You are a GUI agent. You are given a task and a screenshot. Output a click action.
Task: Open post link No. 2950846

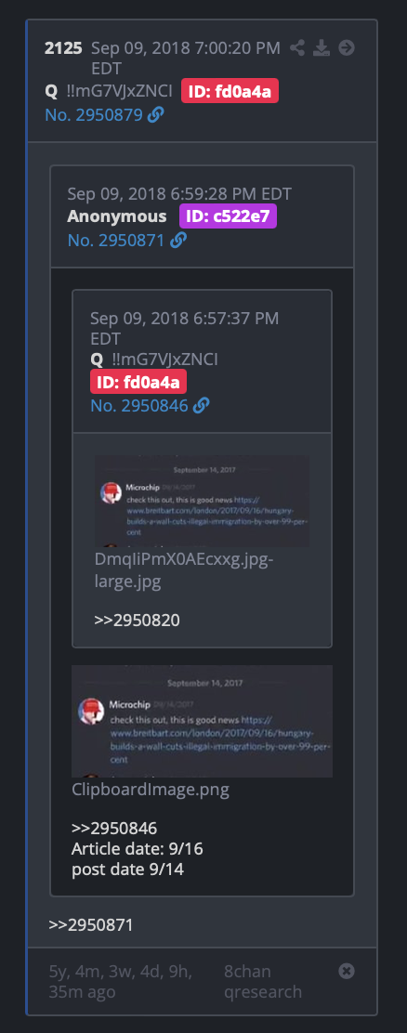click(139, 405)
